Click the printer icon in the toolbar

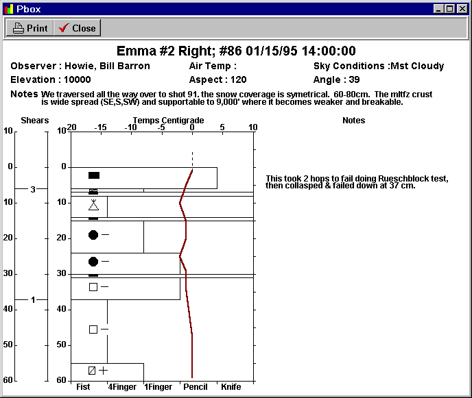pyautogui.click(x=19, y=28)
